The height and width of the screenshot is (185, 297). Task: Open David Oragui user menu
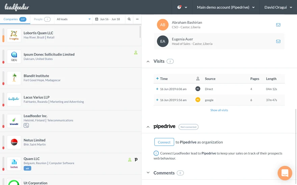pyautogui.click(x=278, y=7)
